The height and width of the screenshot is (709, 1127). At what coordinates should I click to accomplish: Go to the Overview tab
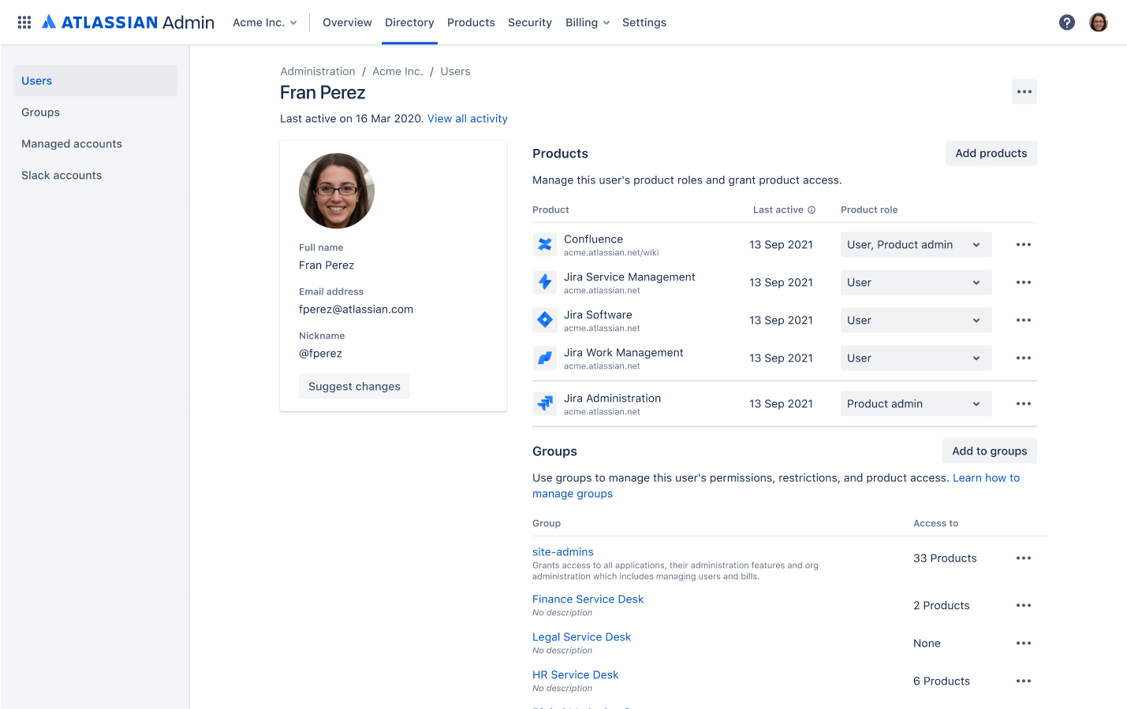click(347, 22)
